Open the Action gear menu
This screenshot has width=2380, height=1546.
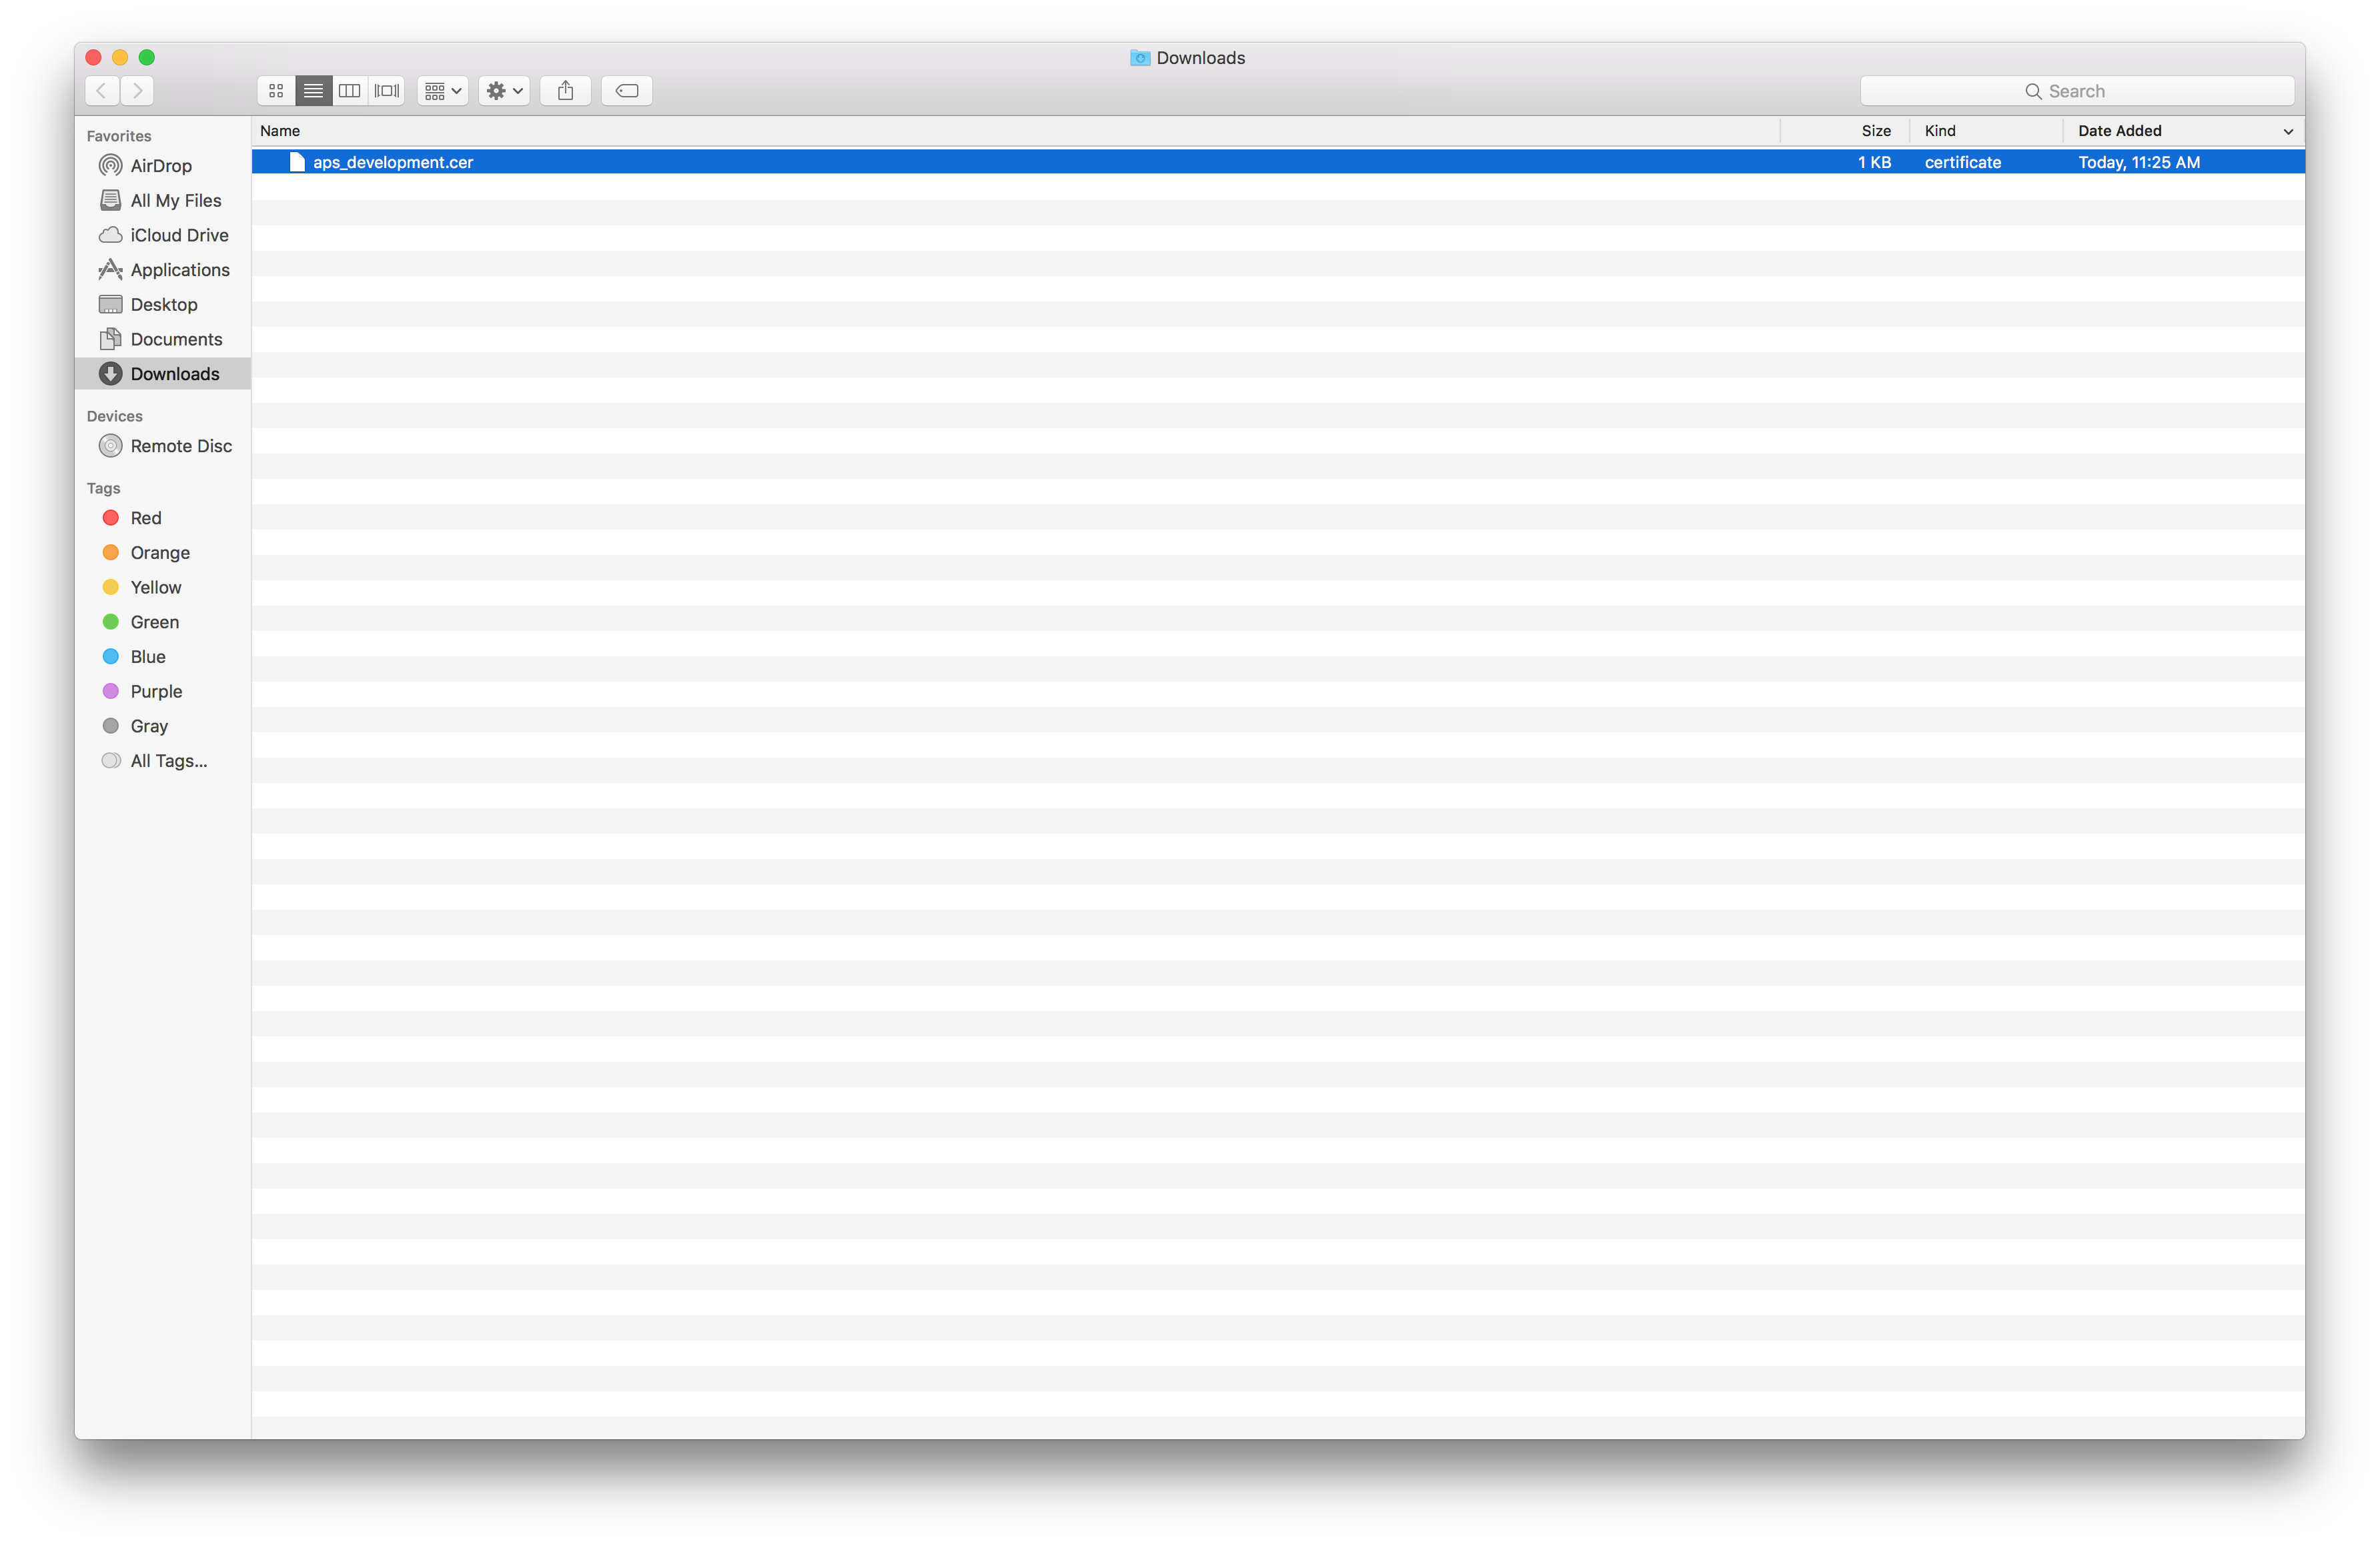click(x=504, y=91)
